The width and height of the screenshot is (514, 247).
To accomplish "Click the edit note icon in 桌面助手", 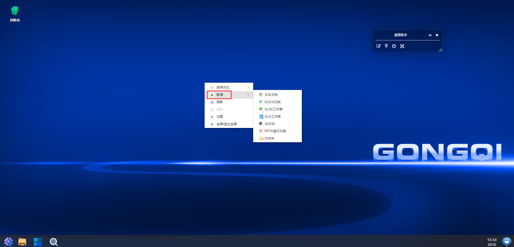I will [x=378, y=46].
